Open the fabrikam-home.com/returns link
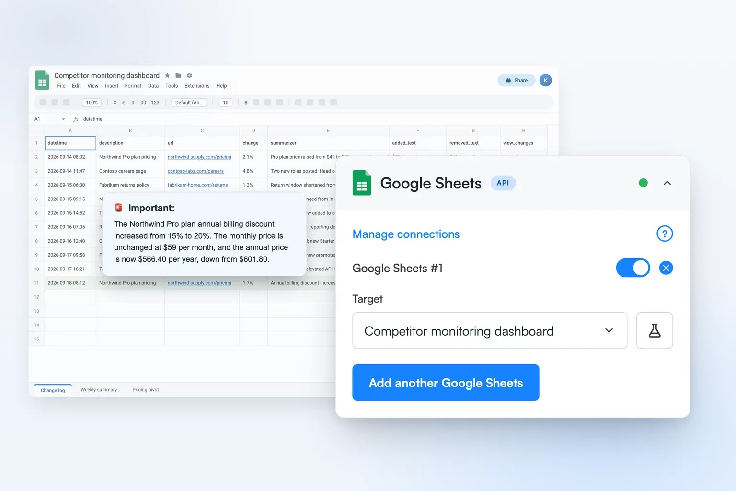 (x=197, y=185)
